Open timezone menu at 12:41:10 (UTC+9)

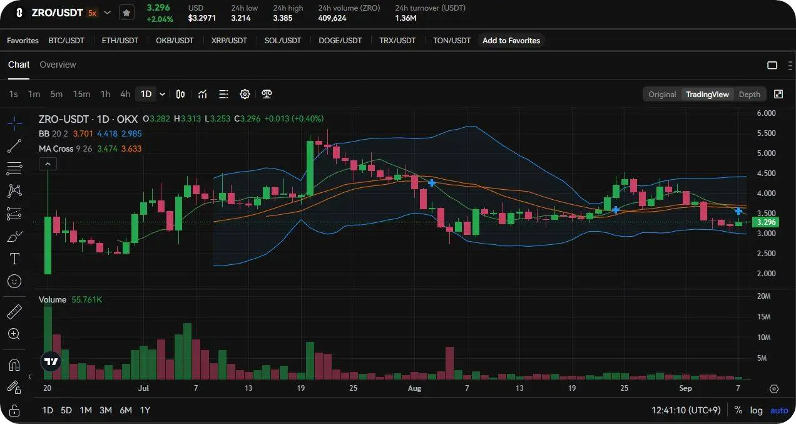686,410
